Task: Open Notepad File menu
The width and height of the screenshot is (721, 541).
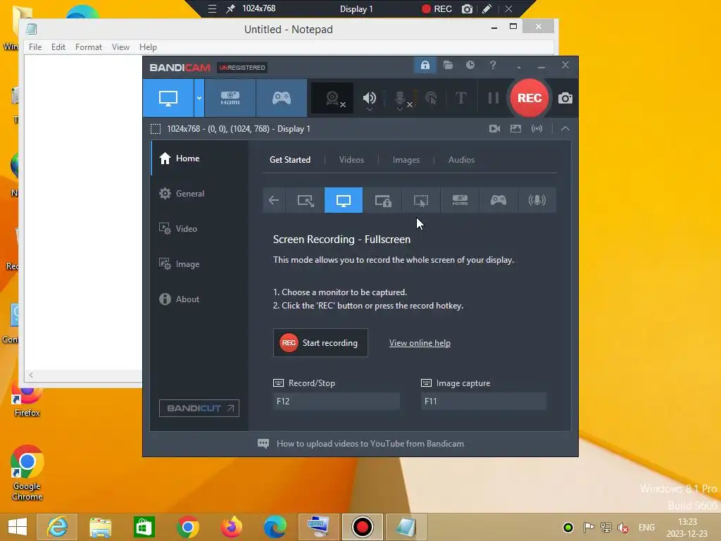Action: click(35, 47)
